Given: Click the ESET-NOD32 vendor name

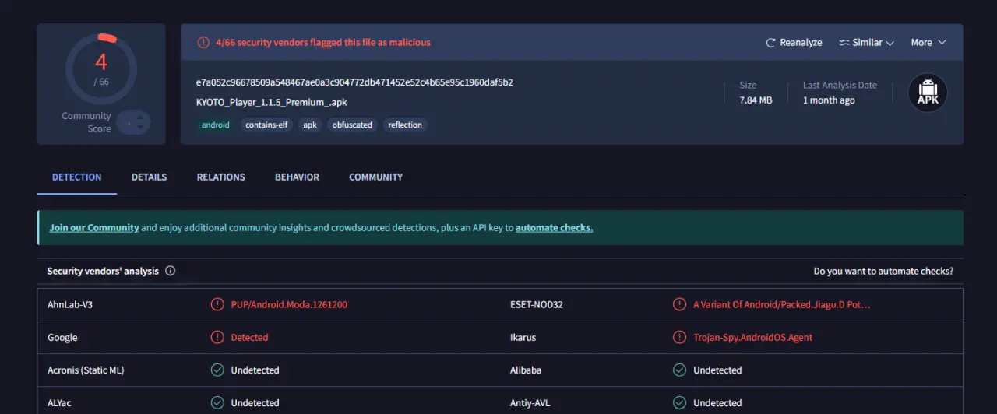Looking at the screenshot, I should click(537, 305).
